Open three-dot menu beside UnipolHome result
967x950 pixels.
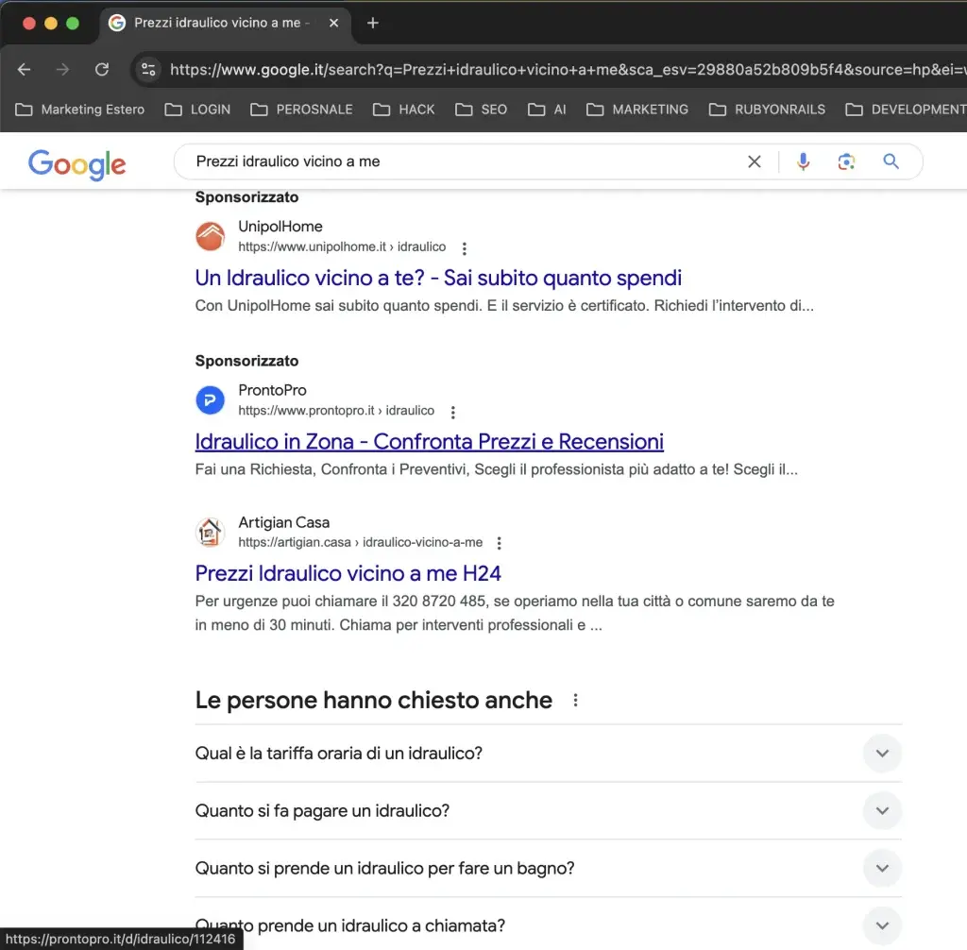(464, 248)
